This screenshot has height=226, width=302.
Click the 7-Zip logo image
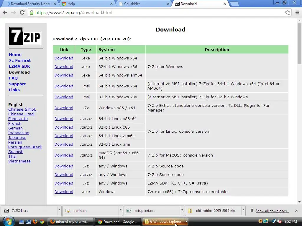25,36
